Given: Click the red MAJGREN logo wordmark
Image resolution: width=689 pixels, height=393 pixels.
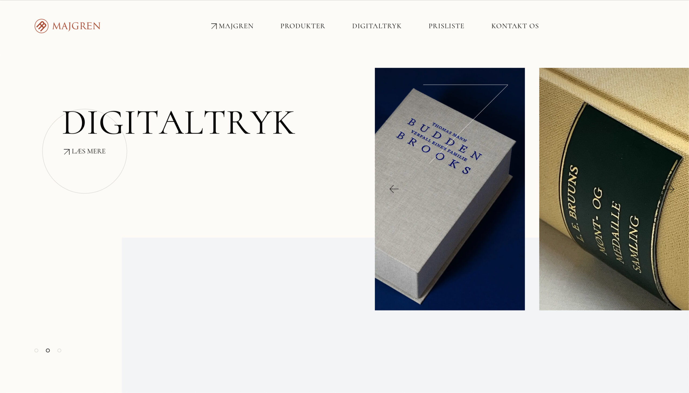Looking at the screenshot, I should 76,26.
